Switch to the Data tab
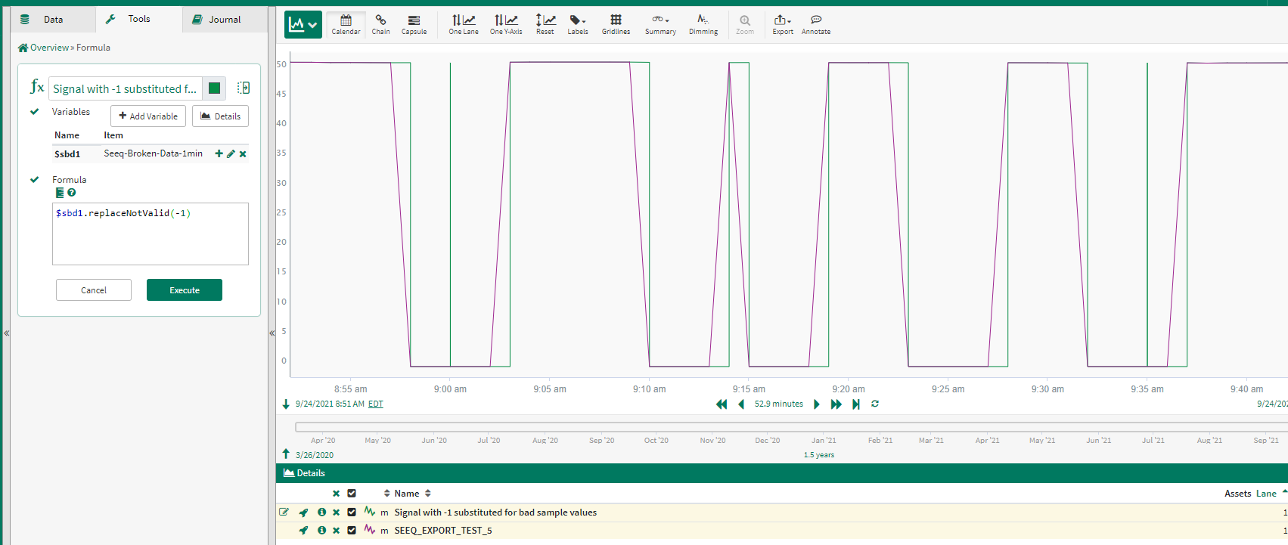The height and width of the screenshot is (545, 1288). (x=53, y=20)
